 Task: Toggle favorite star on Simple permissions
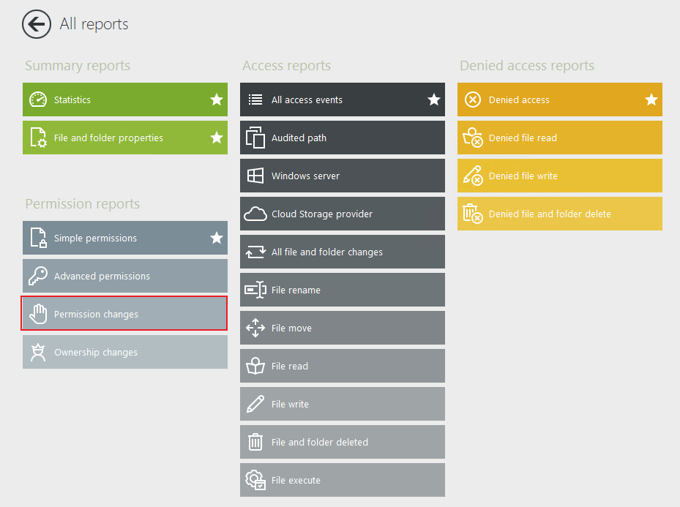tap(217, 238)
